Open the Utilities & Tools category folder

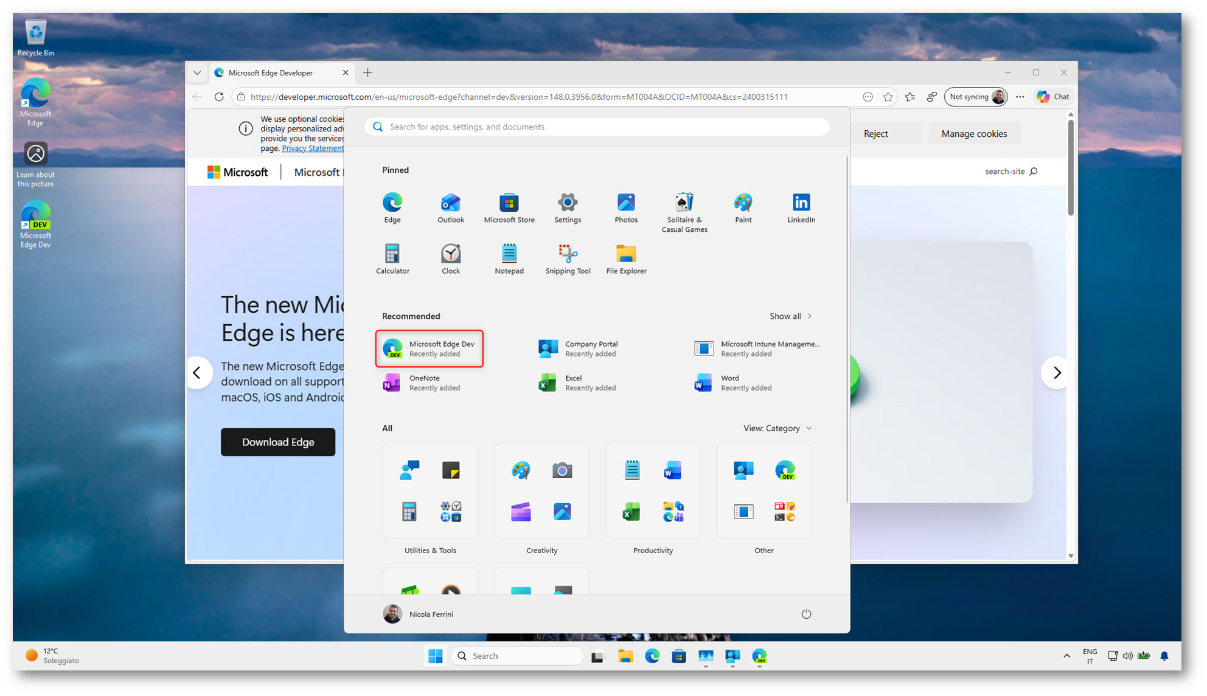pos(430,491)
